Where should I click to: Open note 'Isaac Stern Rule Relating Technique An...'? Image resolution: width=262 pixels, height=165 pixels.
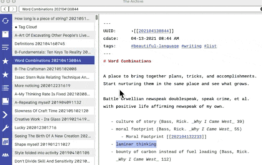(53, 77)
